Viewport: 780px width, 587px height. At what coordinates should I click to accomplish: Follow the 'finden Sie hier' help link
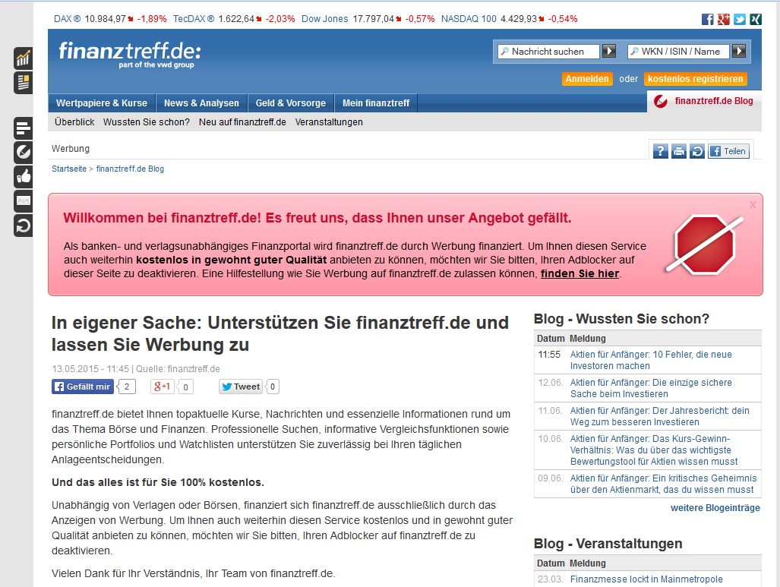coord(580,273)
